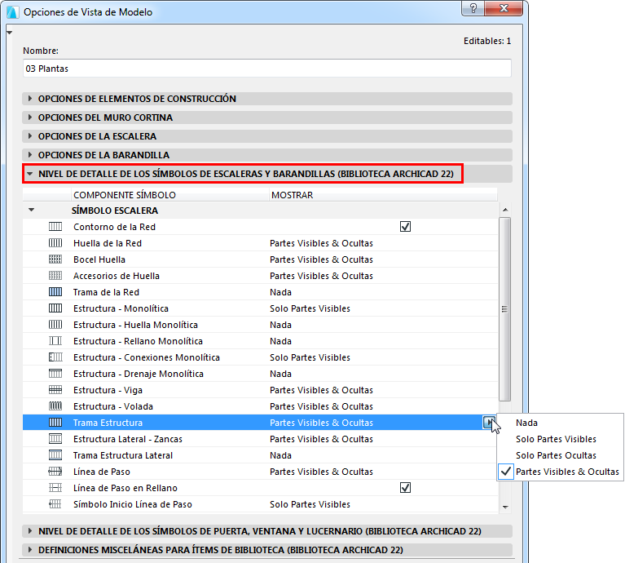
Task: Click the Trama de la Red symbol icon
Action: point(55,292)
